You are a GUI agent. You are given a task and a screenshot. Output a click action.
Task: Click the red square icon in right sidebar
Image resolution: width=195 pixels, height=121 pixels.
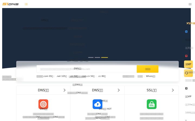coord(186,56)
